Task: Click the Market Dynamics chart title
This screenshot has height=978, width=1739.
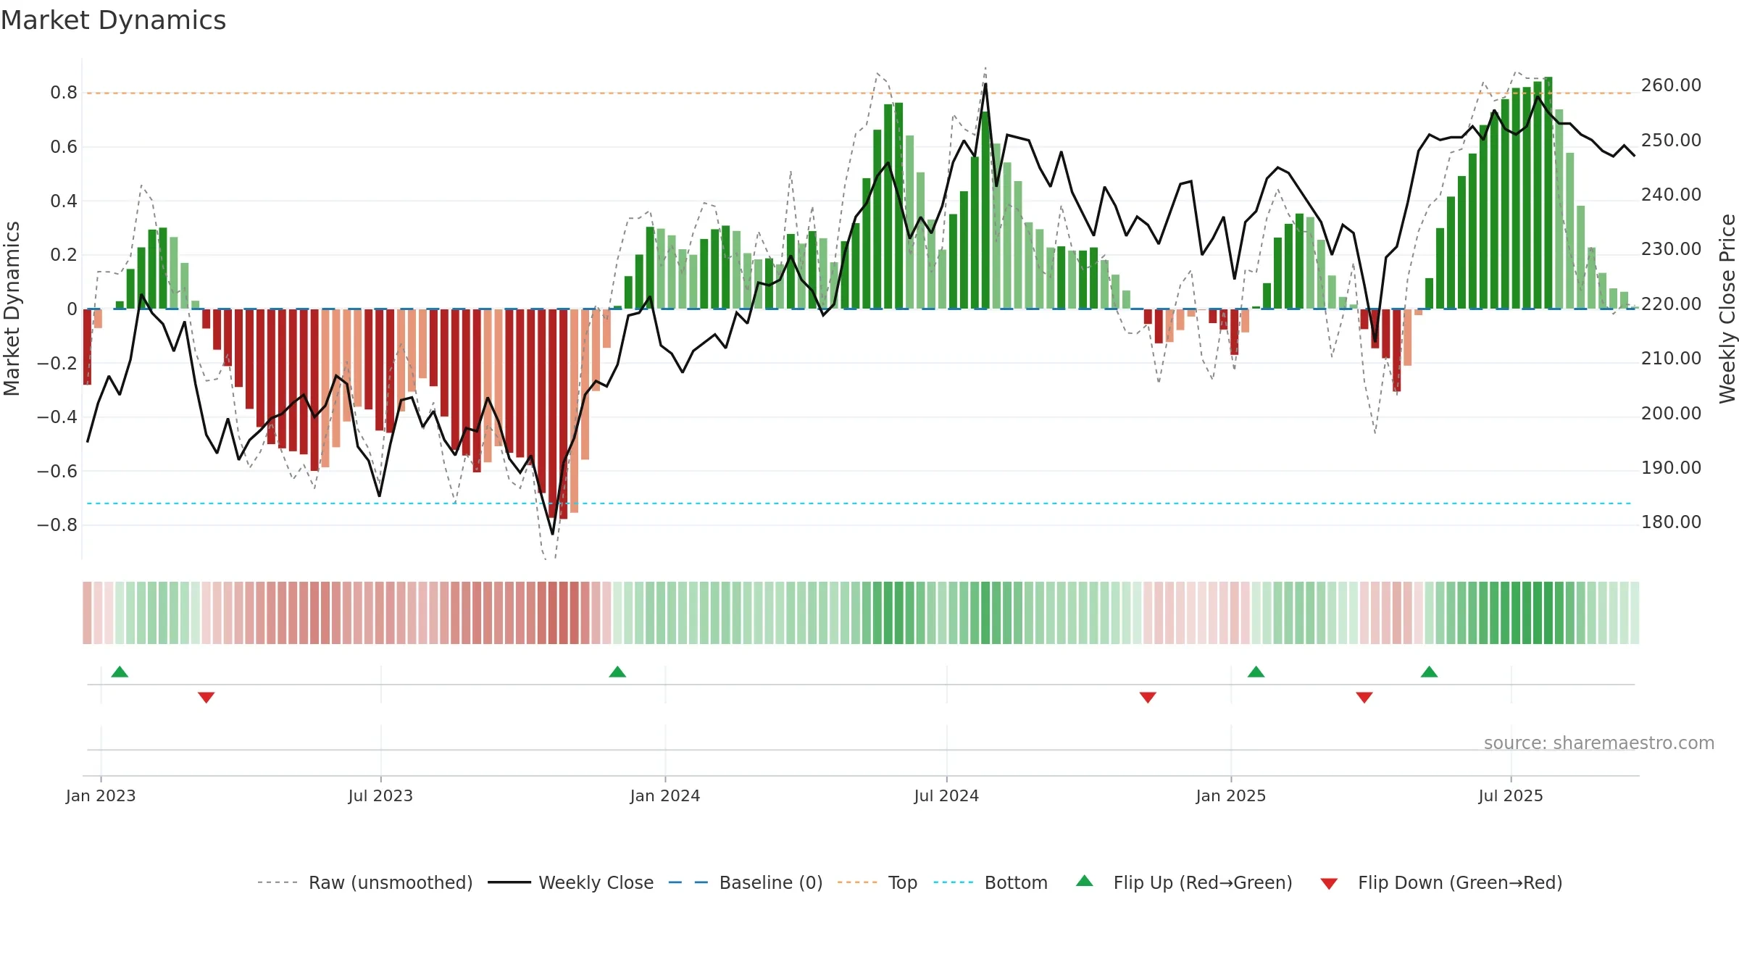Action: coord(113,20)
